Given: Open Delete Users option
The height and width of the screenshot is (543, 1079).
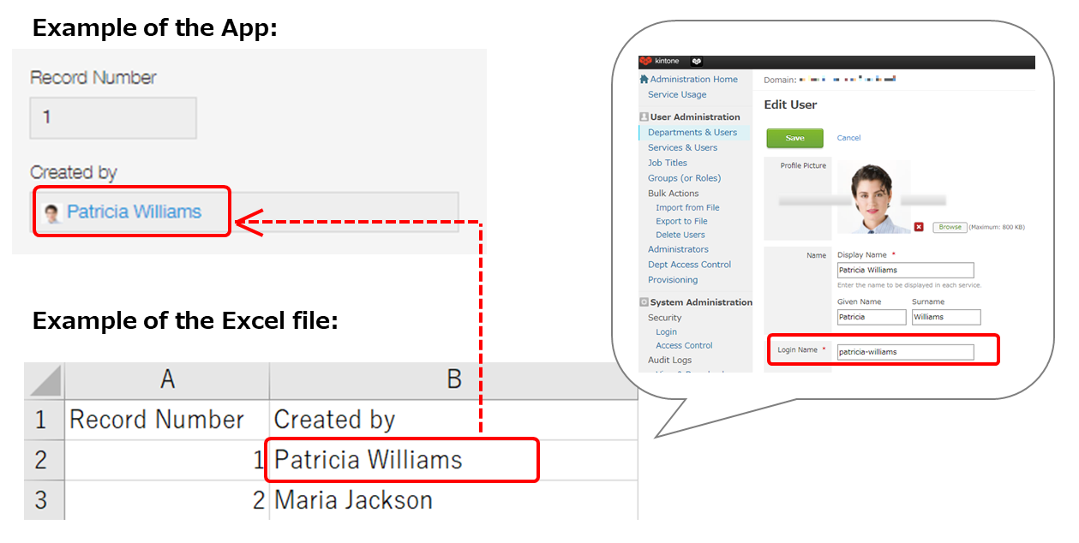Looking at the screenshot, I should (x=680, y=235).
